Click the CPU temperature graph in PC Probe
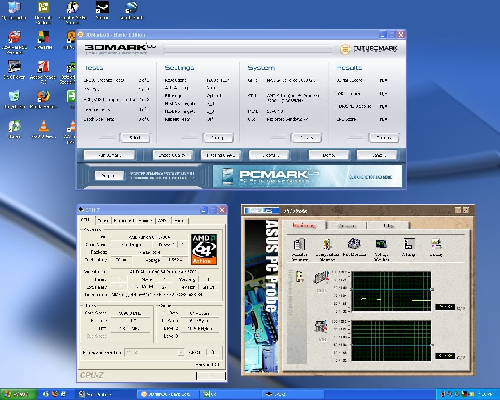 (x=391, y=292)
